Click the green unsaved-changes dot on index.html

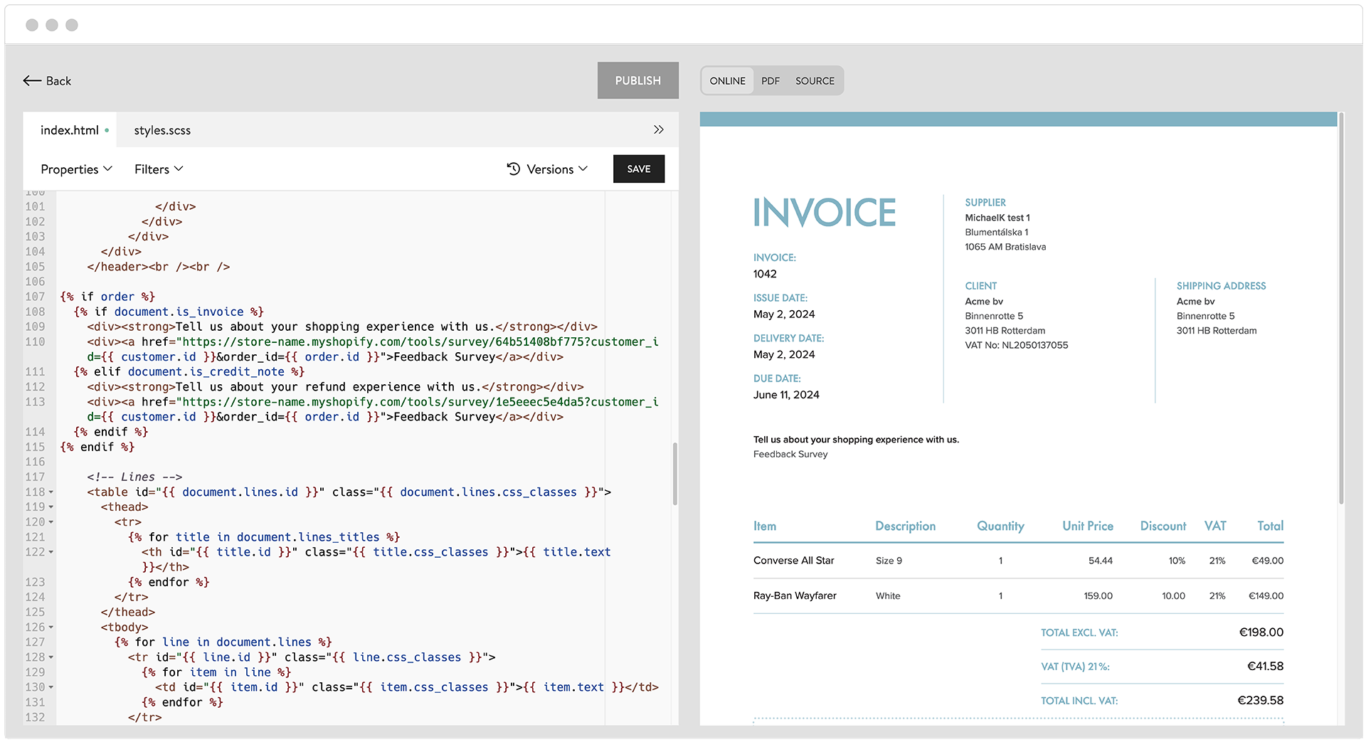107,130
